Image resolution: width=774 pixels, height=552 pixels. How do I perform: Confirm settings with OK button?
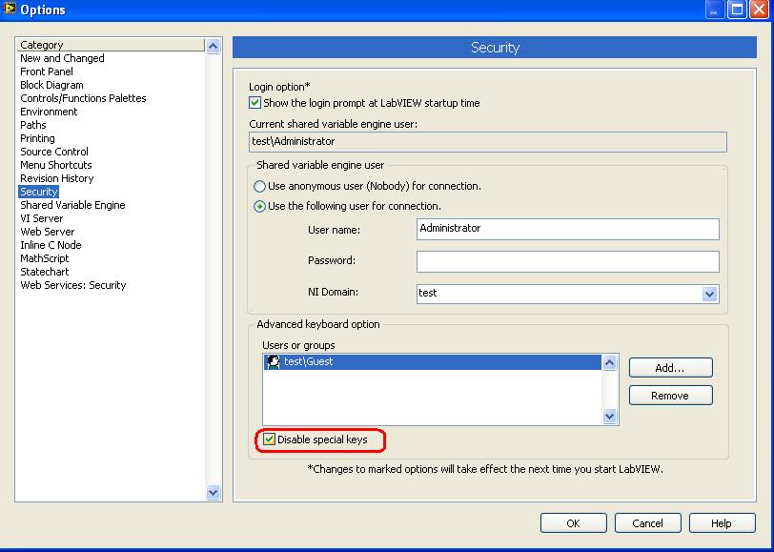point(574,523)
